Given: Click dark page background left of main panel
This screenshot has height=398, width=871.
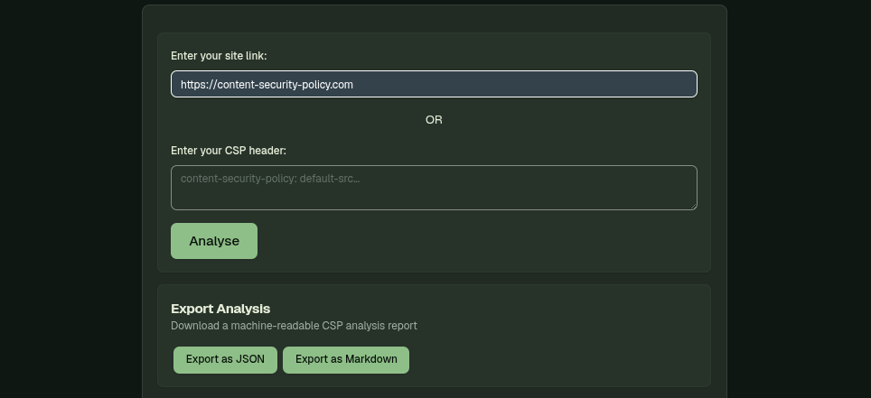Looking at the screenshot, I should point(70,199).
